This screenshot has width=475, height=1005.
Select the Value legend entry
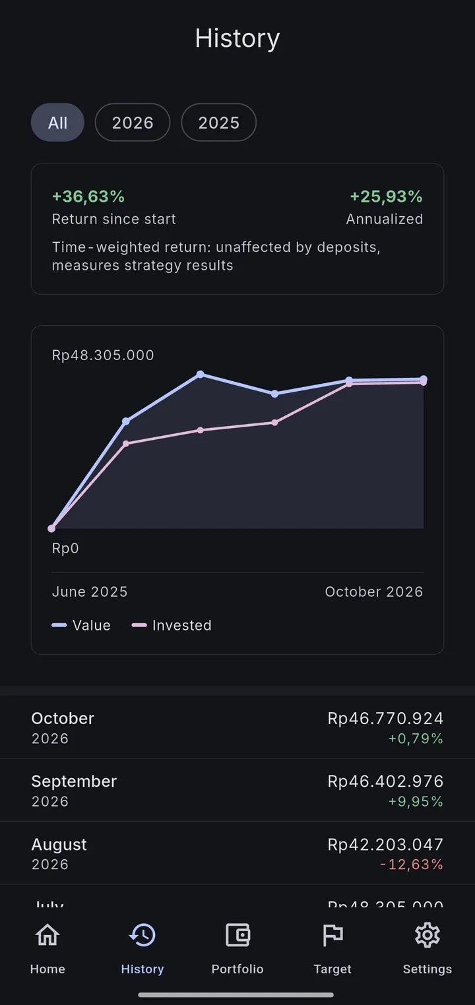pos(81,625)
